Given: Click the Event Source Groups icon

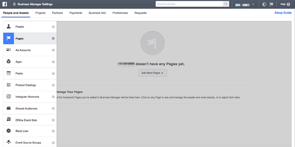Looking at the screenshot, I should click(8, 142).
